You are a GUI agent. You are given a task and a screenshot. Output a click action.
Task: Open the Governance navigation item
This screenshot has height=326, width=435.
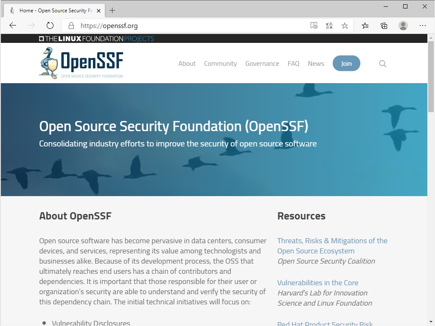pyautogui.click(x=262, y=63)
